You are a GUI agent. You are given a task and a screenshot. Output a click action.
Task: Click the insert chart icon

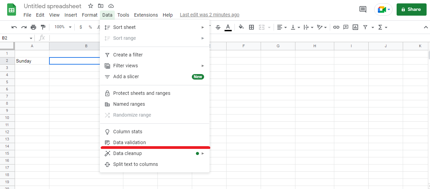click(x=355, y=27)
